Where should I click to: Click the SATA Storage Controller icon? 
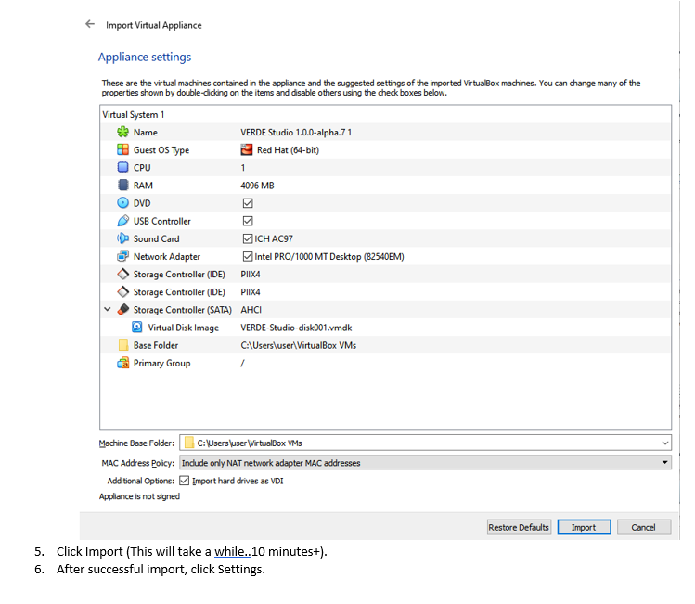pyautogui.click(x=122, y=309)
